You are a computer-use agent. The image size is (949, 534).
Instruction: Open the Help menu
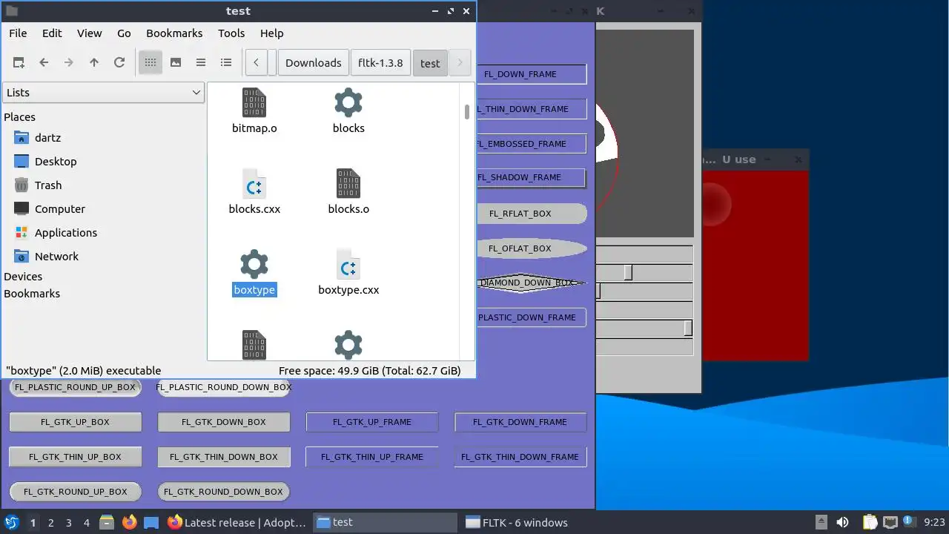coord(272,33)
